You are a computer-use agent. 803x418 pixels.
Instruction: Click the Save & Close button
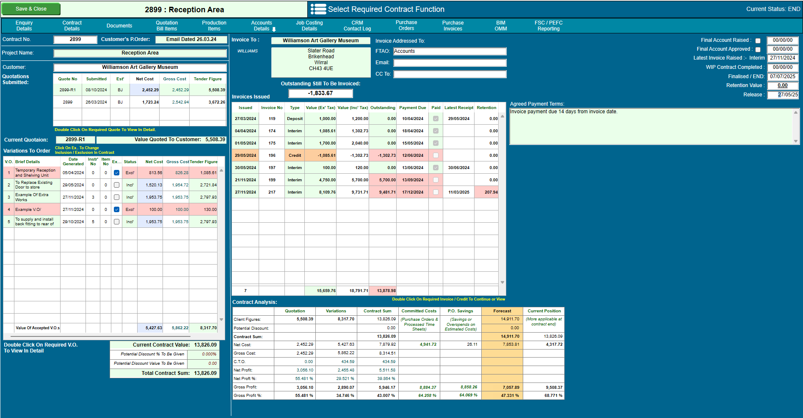point(31,9)
